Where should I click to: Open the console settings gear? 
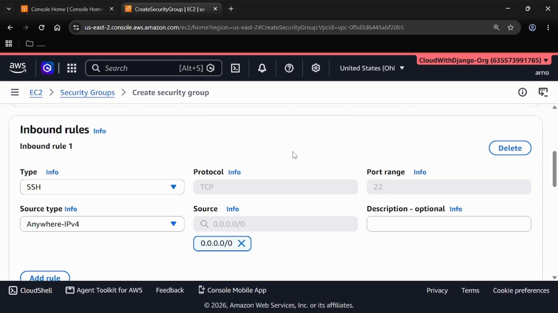tap(316, 68)
